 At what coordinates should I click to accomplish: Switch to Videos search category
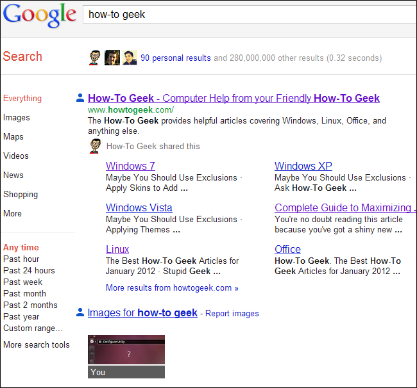(16, 156)
